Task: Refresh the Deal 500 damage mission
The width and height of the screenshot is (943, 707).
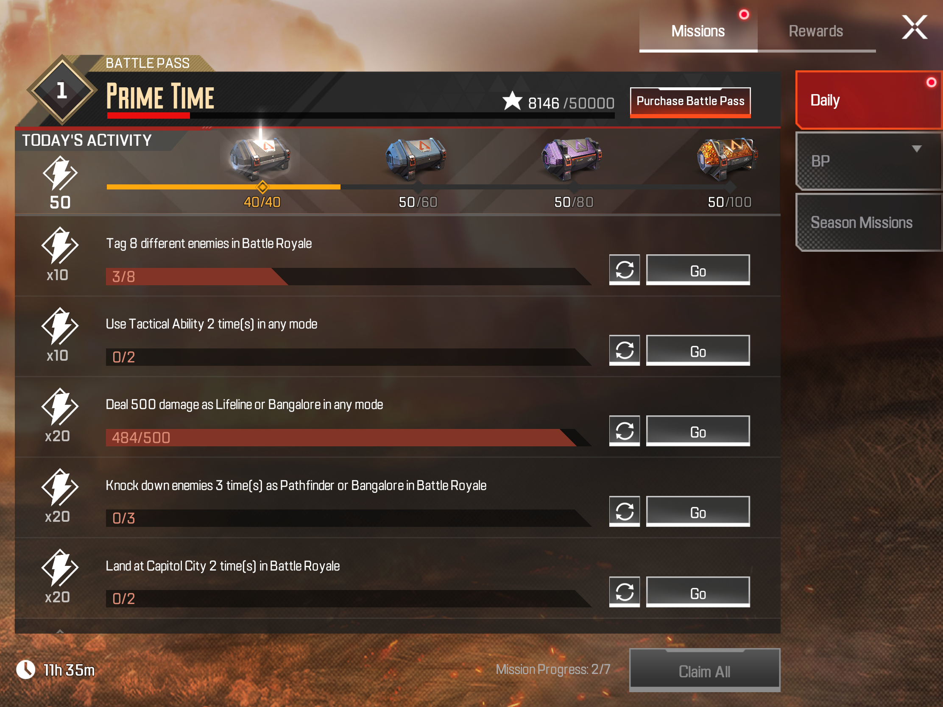Action: click(624, 431)
